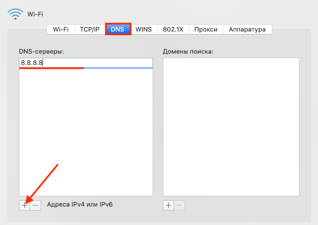Click the DNS-серверы label

pos(42,51)
